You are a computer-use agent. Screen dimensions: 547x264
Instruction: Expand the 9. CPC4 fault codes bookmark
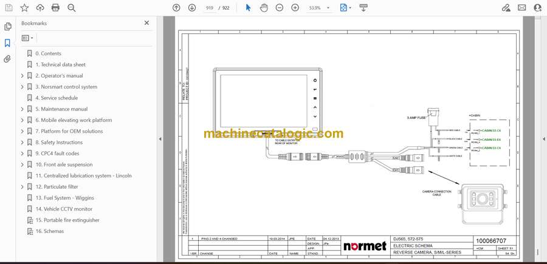(22, 154)
